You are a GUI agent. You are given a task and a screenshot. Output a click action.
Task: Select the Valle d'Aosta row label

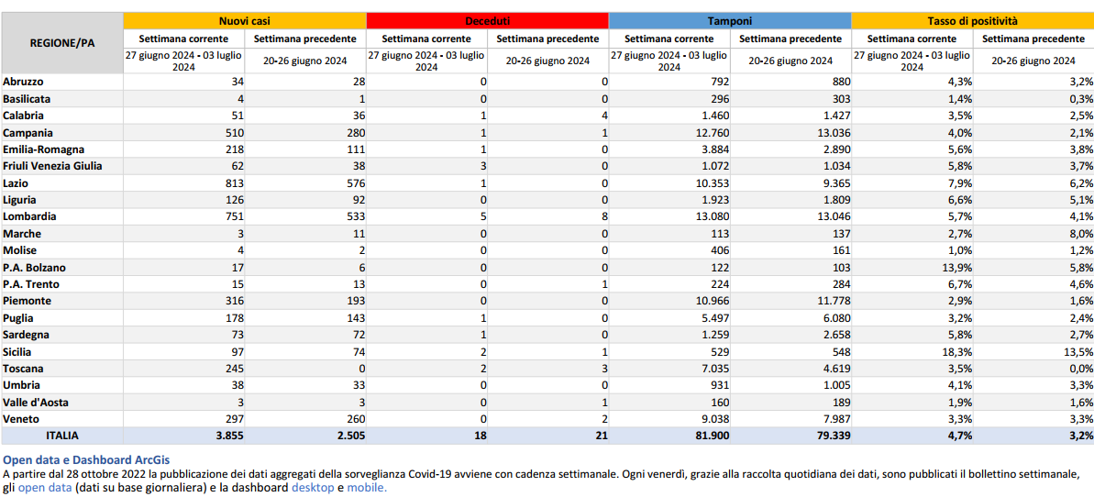tap(35, 402)
